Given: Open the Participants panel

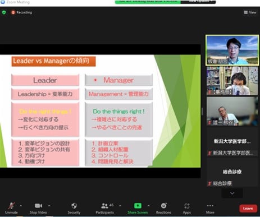Looking at the screenshot, I should 104,206.
